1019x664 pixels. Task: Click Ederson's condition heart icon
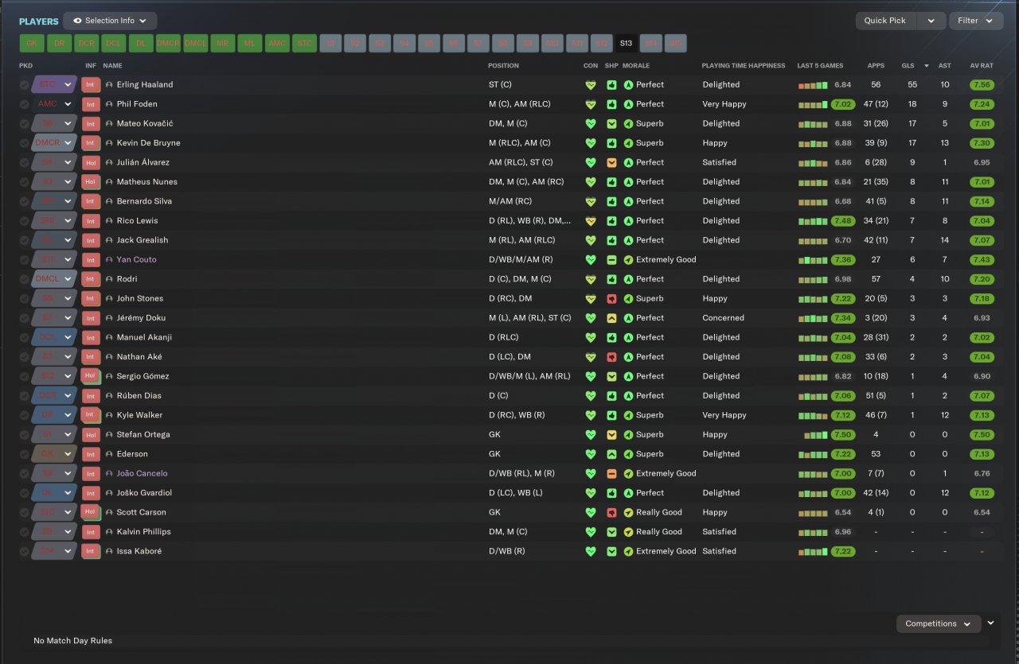[x=591, y=455]
